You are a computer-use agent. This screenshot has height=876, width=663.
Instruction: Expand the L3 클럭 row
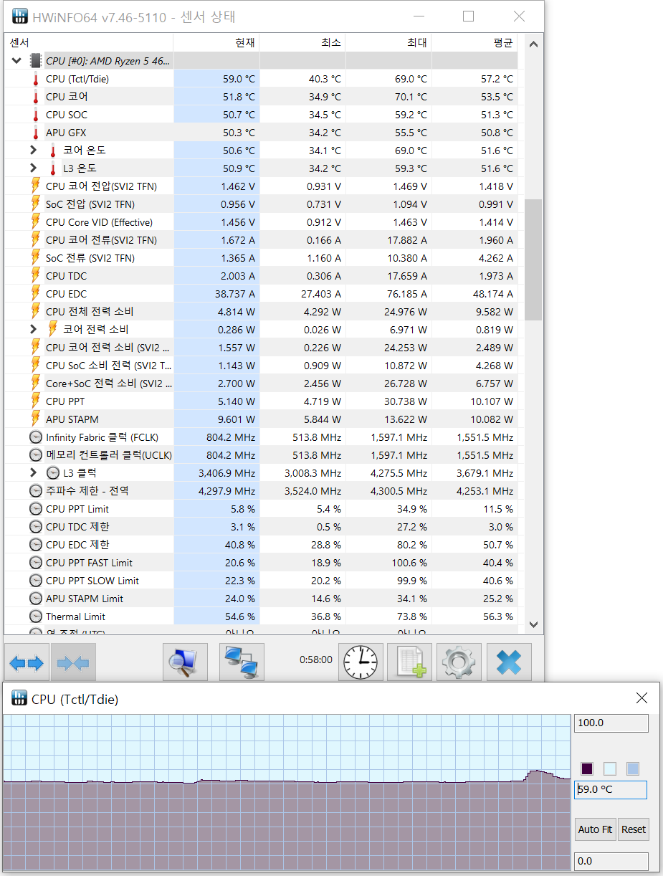coord(33,473)
